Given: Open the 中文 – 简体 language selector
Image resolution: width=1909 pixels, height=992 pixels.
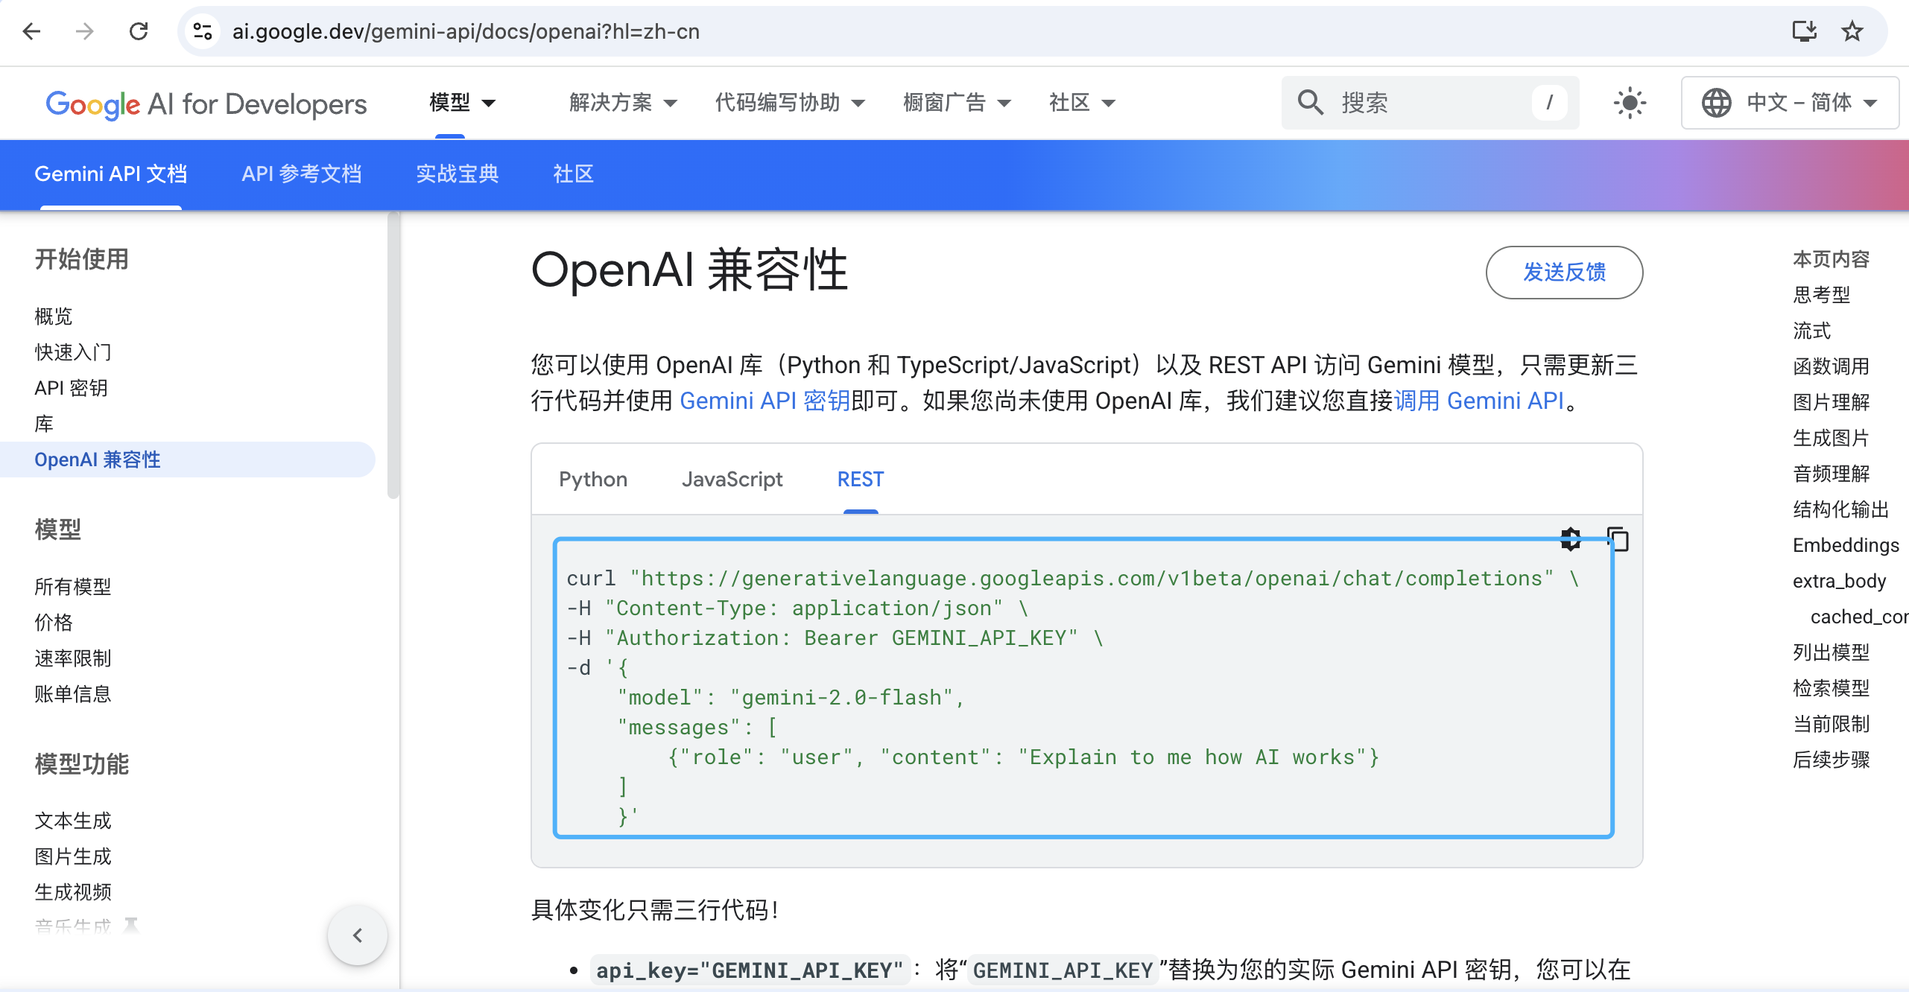Looking at the screenshot, I should (x=1790, y=103).
